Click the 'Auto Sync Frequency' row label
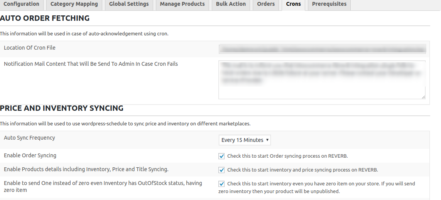The image size is (441, 200). click(x=29, y=138)
